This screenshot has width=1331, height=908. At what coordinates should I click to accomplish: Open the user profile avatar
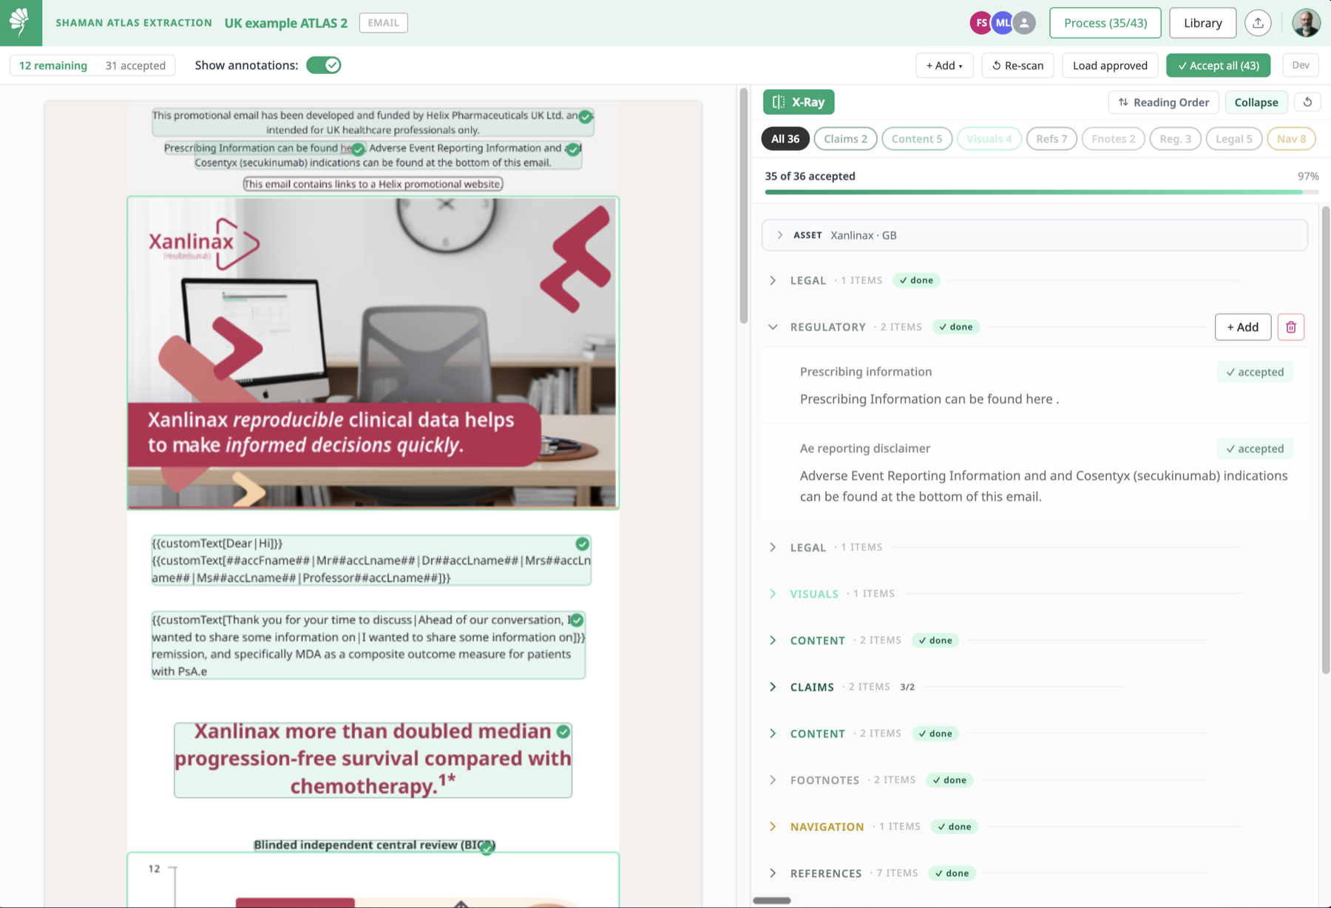(1306, 23)
